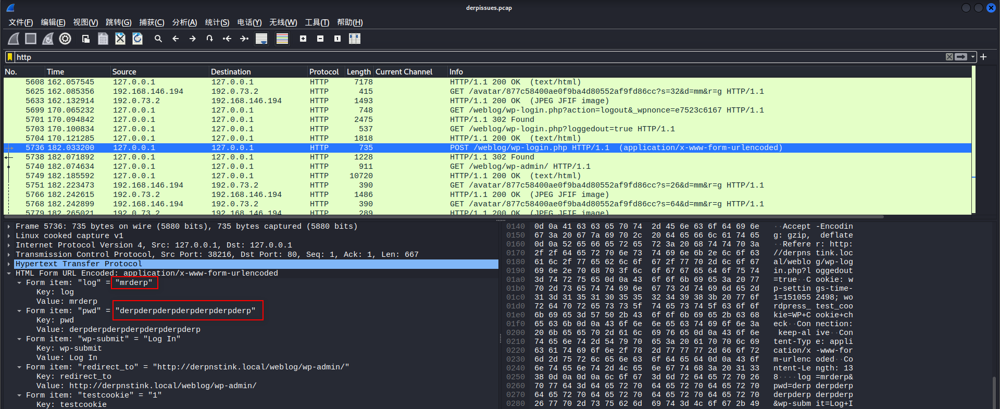Click the packet list horizontal scrollbar
The width and height of the screenshot is (1000, 409).
[444, 216]
